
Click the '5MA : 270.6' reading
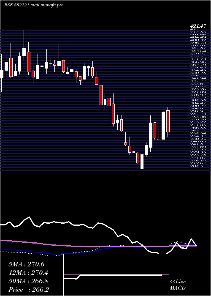click(26, 264)
